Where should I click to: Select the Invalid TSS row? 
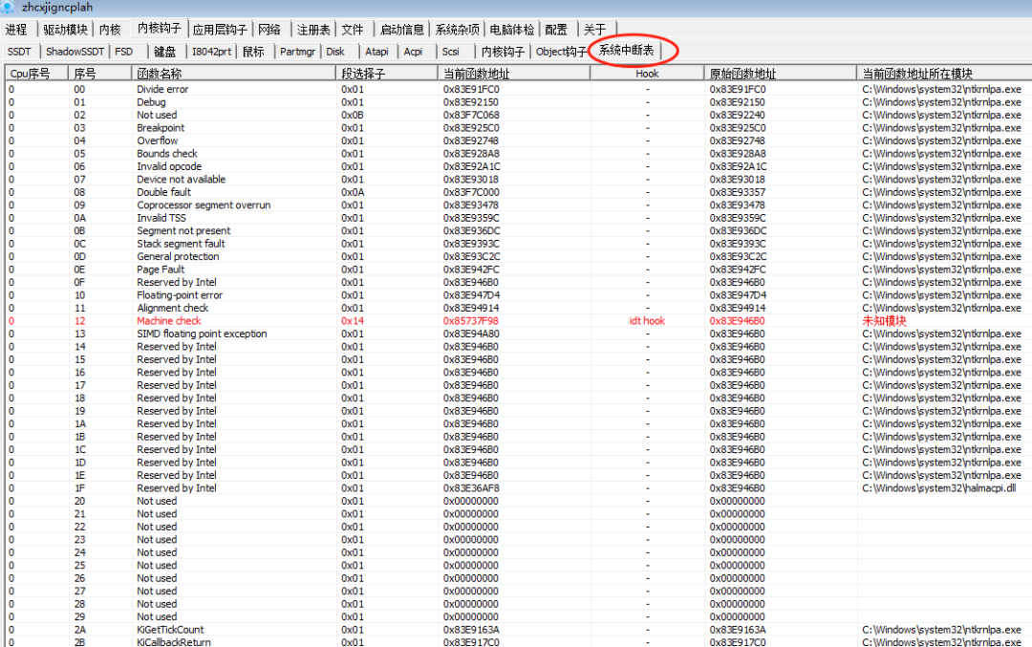[519, 218]
